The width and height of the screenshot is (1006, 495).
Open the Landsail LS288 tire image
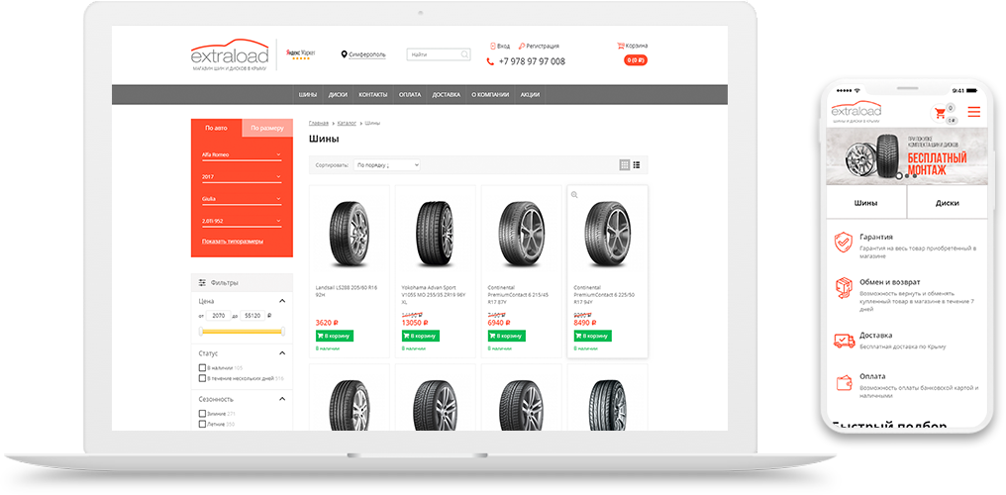coord(349,232)
